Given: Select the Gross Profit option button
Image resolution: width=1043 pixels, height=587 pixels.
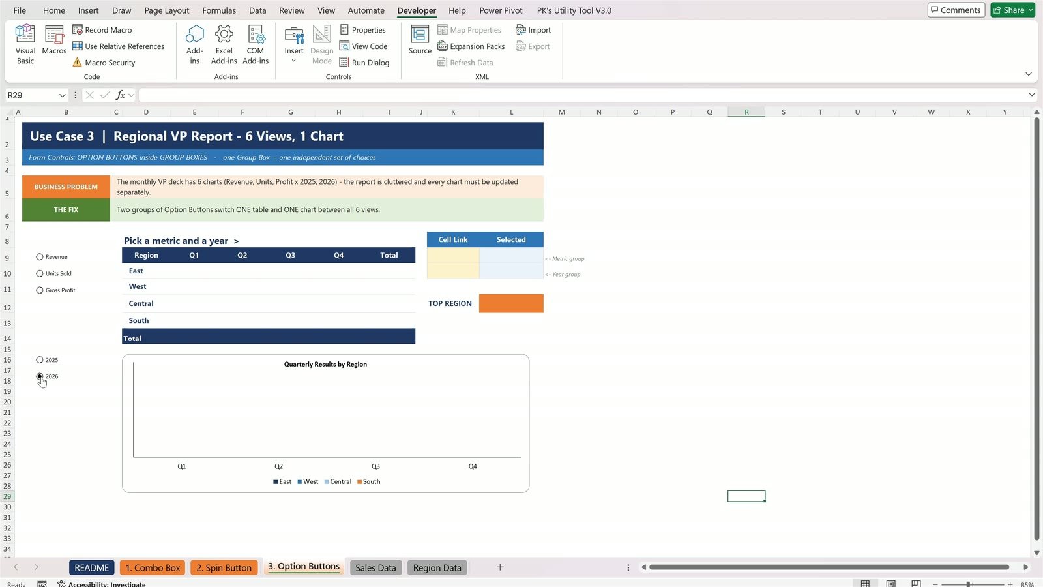Looking at the screenshot, I should (55, 290).
